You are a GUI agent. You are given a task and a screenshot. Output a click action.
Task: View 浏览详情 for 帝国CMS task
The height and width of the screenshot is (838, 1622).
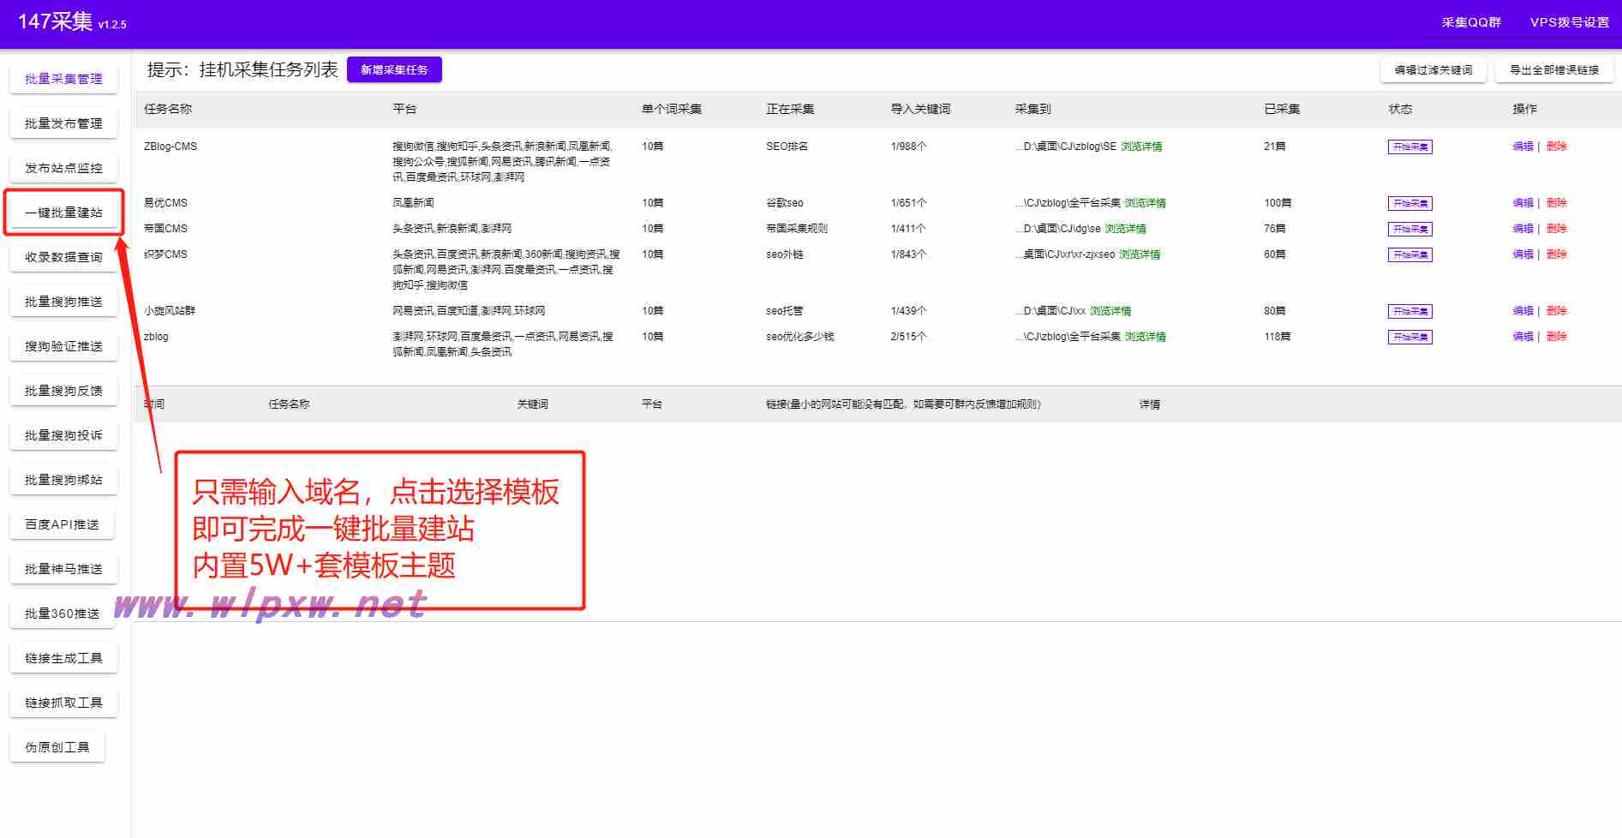pos(1126,229)
